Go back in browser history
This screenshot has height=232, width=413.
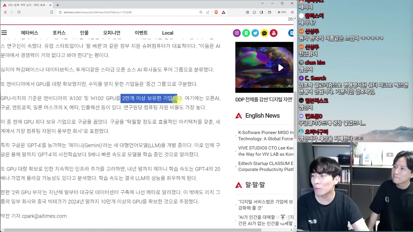tap(5, 12)
